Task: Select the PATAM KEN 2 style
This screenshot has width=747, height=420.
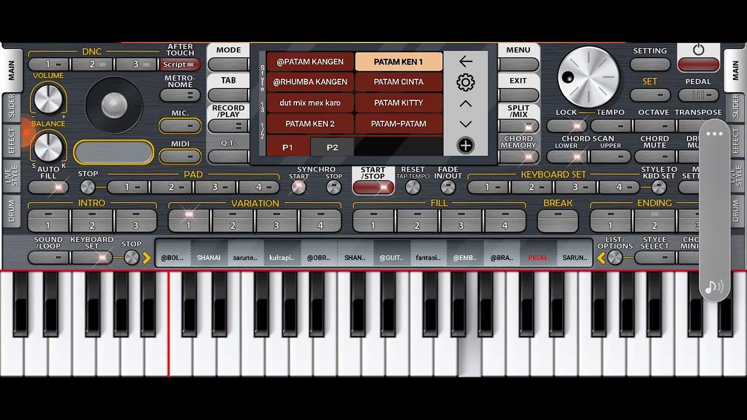Action: pyautogui.click(x=310, y=124)
